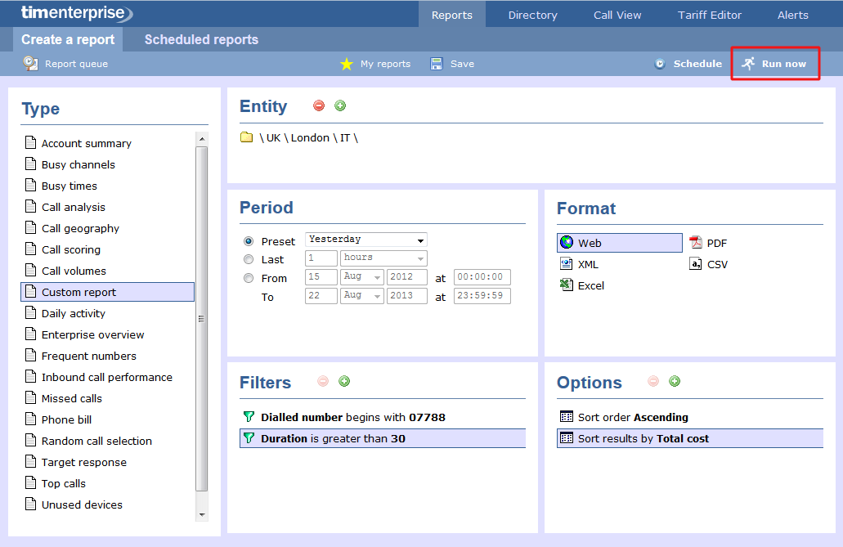Add a filter with green plus icon
The width and height of the screenshot is (843, 547).
[344, 381]
